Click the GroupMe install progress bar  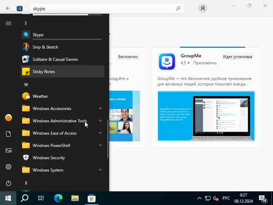pos(212,47)
